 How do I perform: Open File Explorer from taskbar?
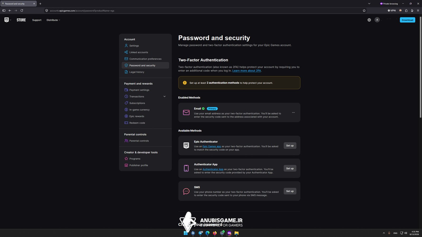pos(237,233)
